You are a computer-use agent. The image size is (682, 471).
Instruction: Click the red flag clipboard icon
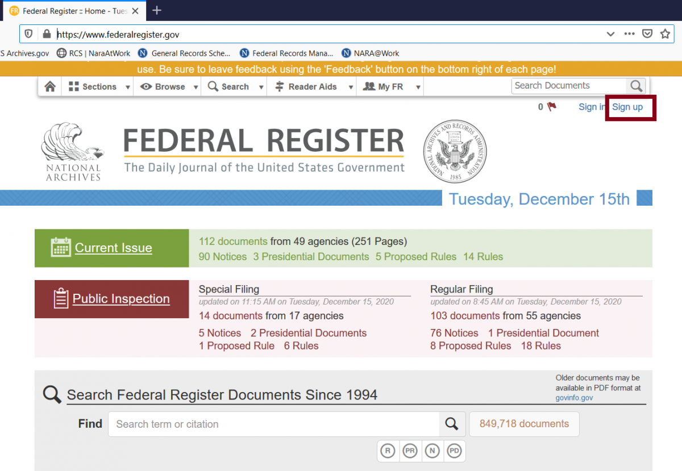click(x=551, y=107)
